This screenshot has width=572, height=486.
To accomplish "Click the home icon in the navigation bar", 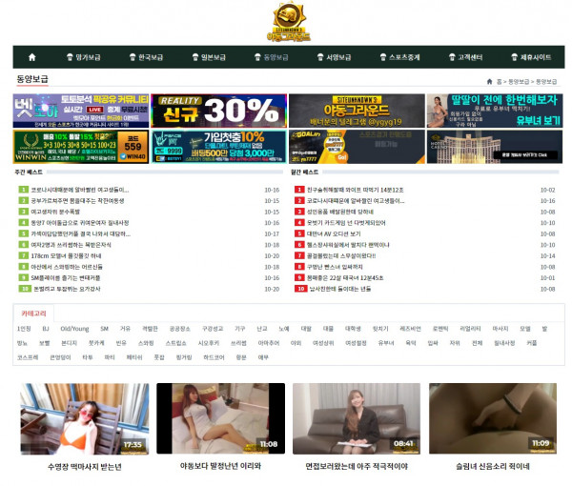I will coord(30,57).
